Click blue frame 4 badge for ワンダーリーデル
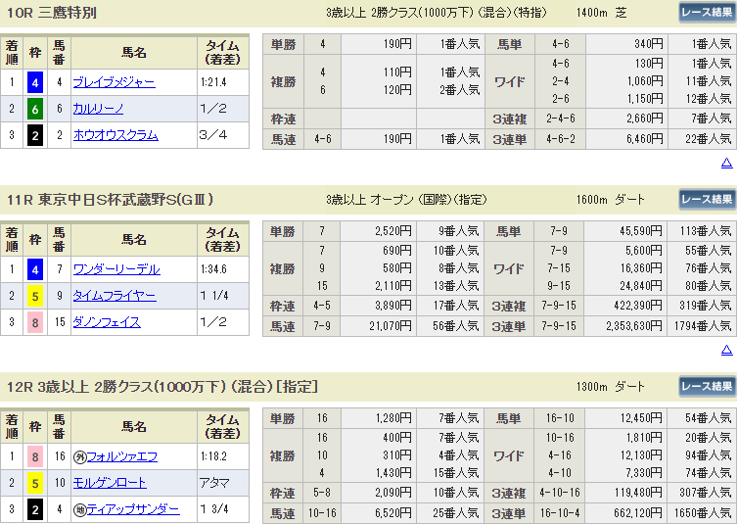The height and width of the screenshot is (525, 738). pos(35,270)
